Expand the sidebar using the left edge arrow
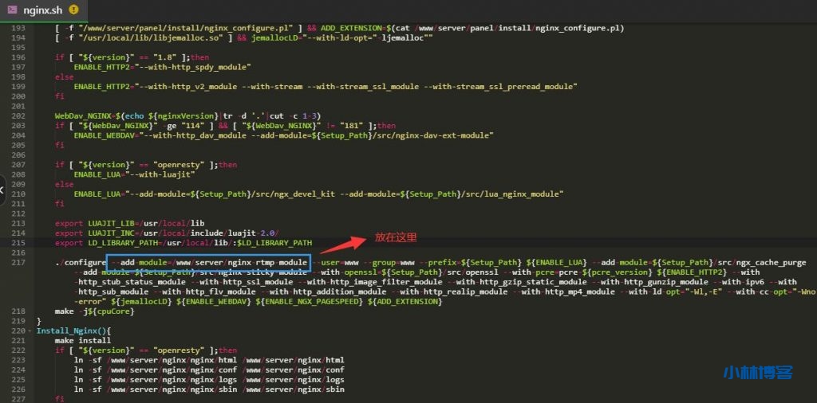The width and height of the screenshot is (817, 403). coord(2,190)
